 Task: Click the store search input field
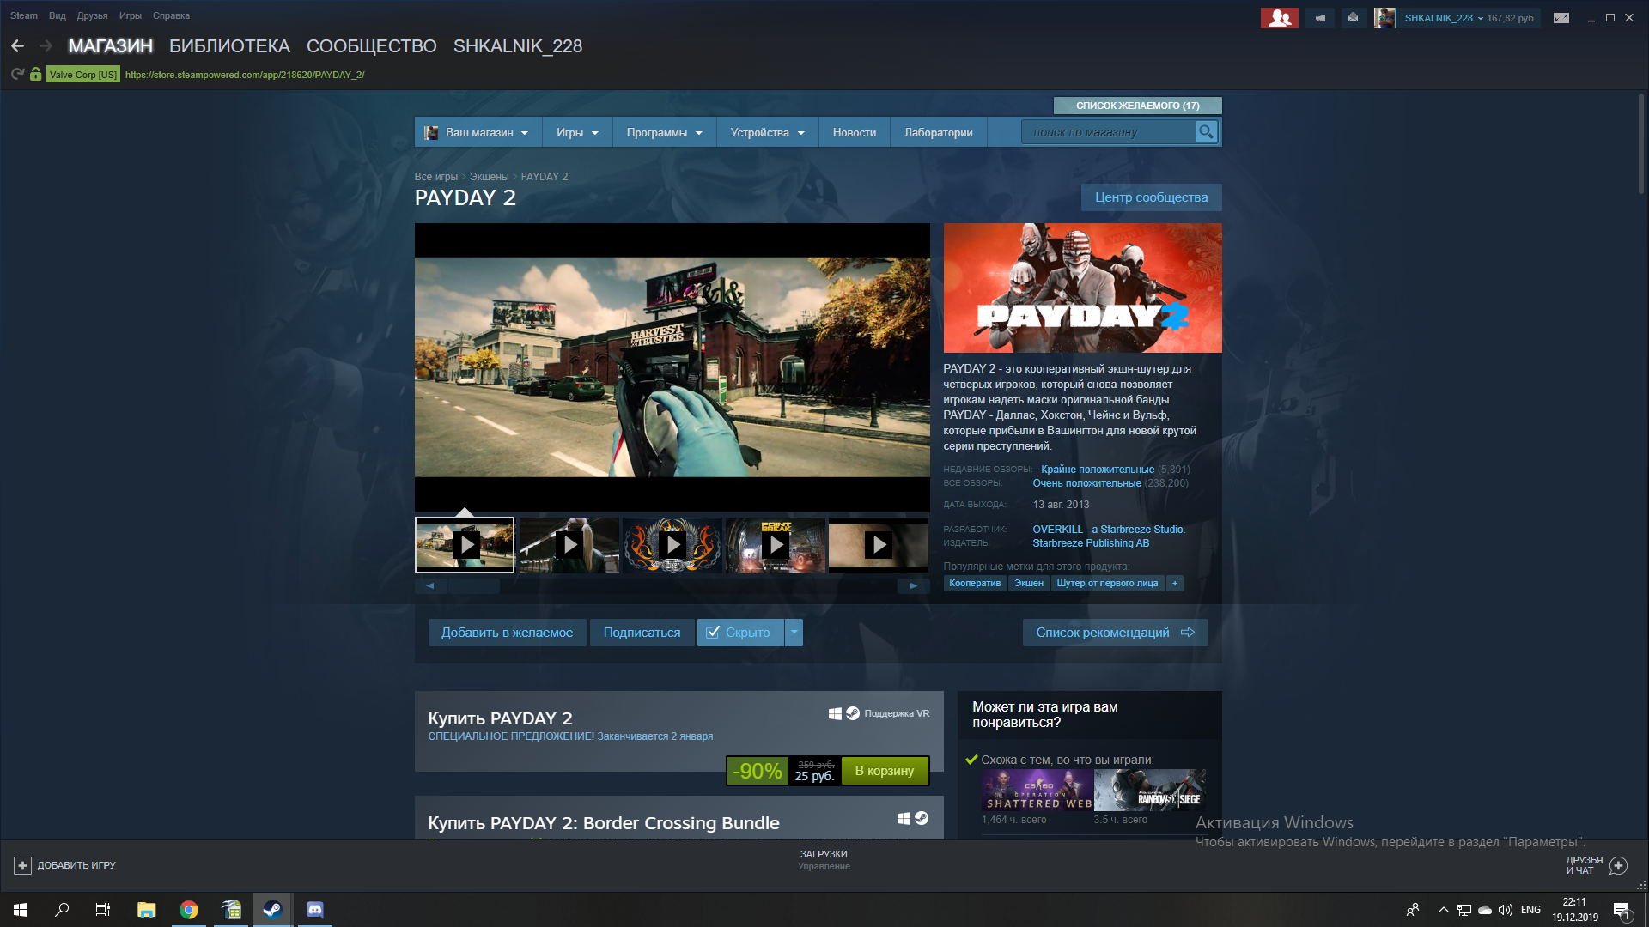click(1108, 132)
